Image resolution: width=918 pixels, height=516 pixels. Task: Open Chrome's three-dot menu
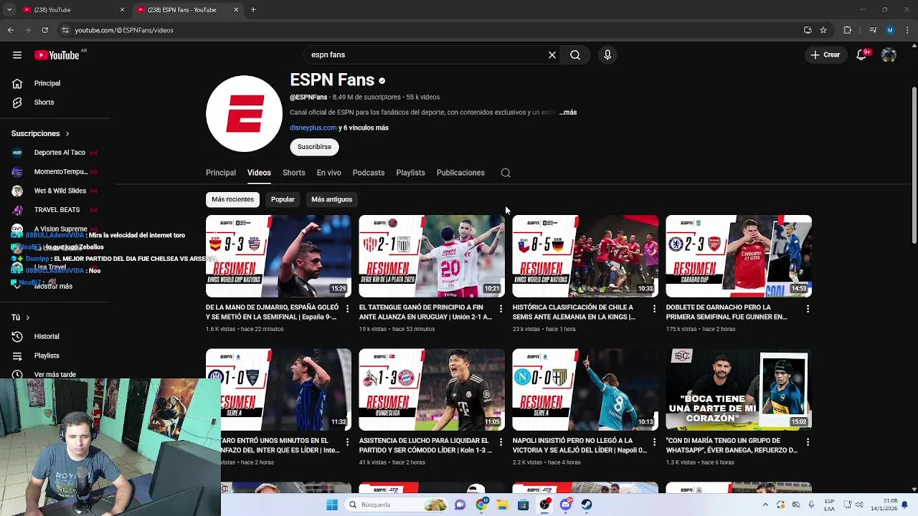tap(907, 30)
